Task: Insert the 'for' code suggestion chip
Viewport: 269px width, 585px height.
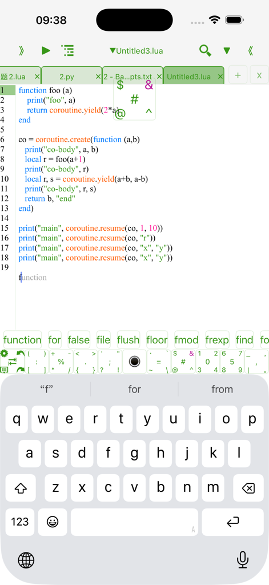Action: (54, 340)
